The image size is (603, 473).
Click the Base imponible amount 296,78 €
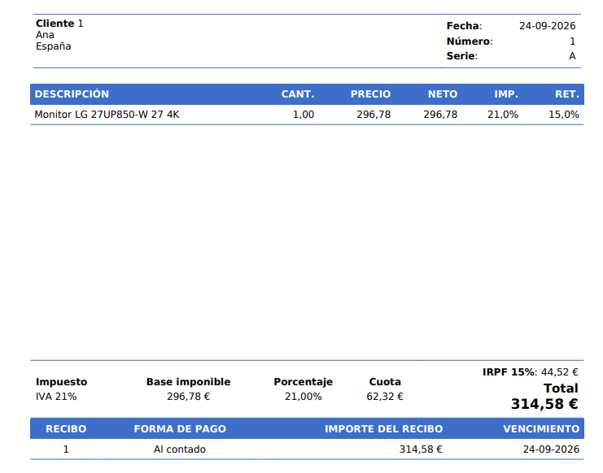pyautogui.click(x=189, y=397)
